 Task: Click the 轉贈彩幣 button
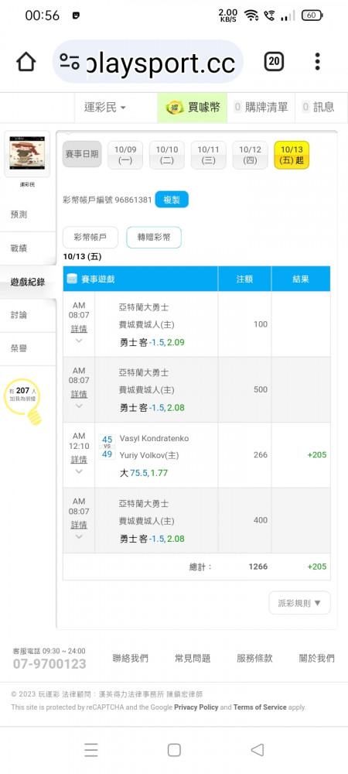(x=154, y=238)
